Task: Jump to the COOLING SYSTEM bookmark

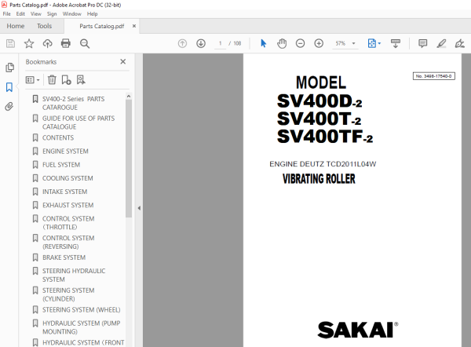Action: coord(68,178)
